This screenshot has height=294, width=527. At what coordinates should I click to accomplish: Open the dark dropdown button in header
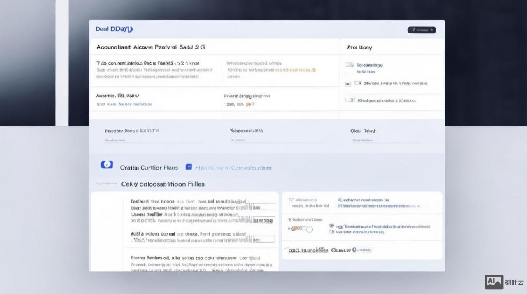click(x=422, y=30)
